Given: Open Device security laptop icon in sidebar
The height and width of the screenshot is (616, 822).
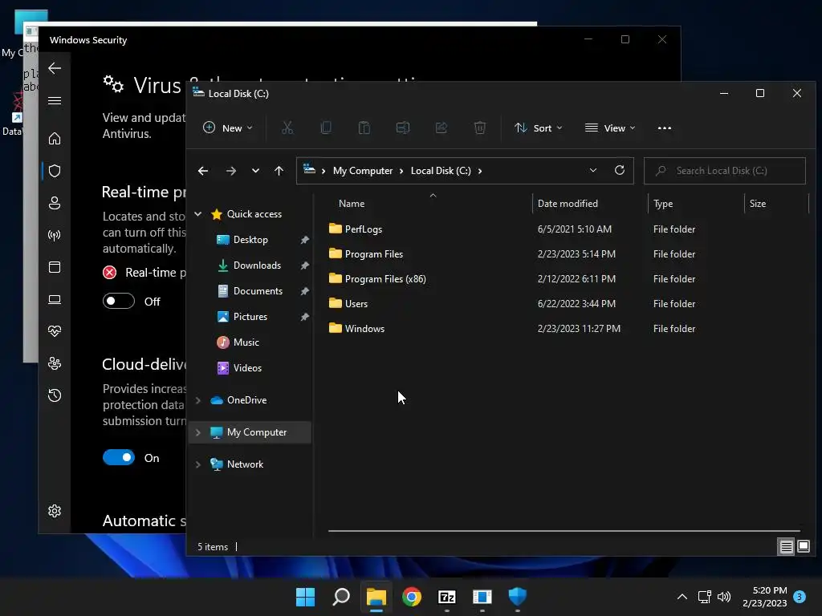Looking at the screenshot, I should coord(55,299).
